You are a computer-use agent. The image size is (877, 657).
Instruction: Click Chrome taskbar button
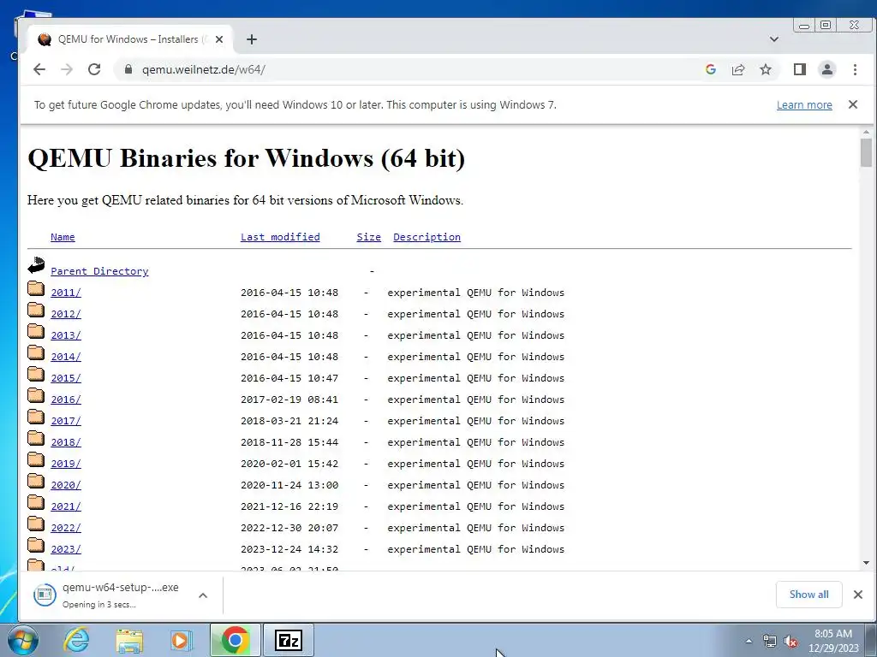(x=236, y=640)
